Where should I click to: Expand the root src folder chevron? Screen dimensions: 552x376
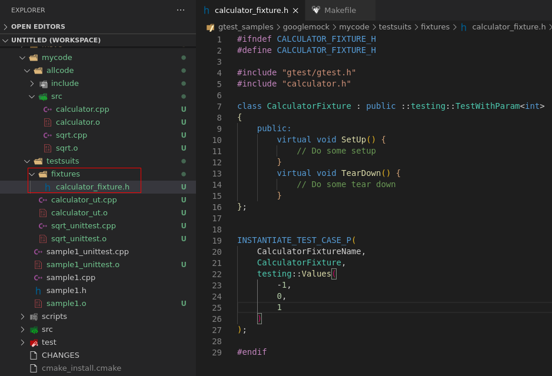22,330
